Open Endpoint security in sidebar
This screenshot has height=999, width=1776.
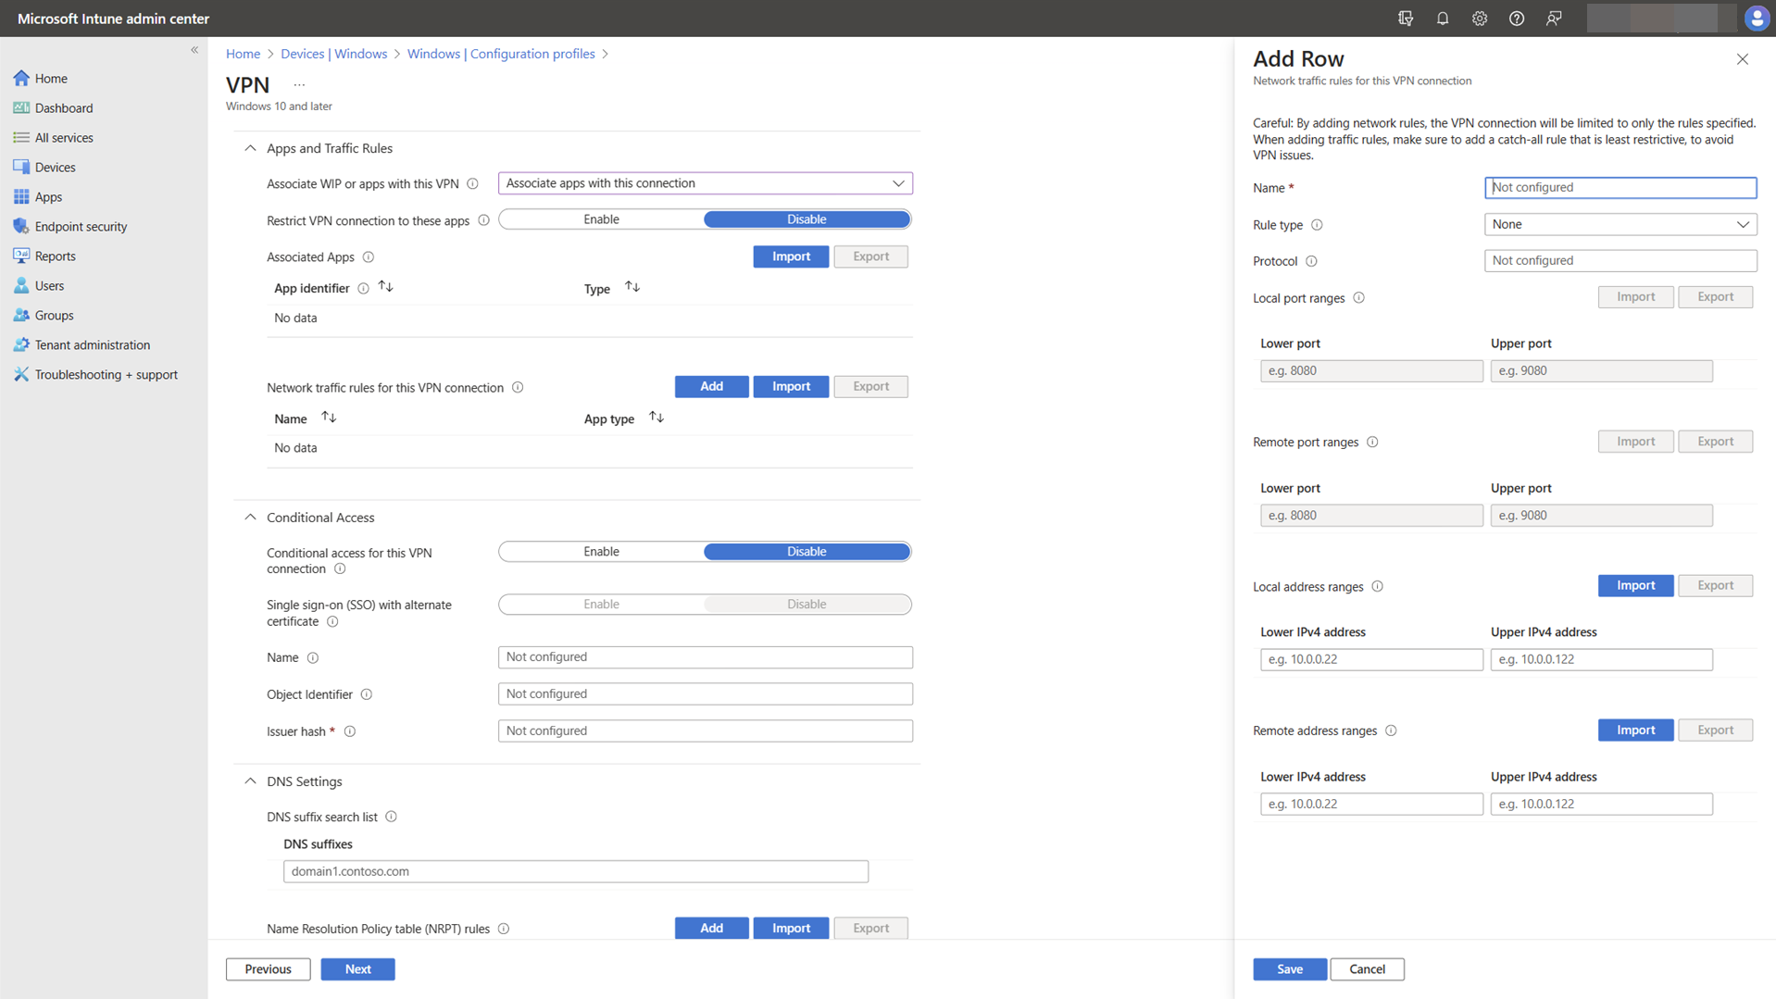[81, 227]
